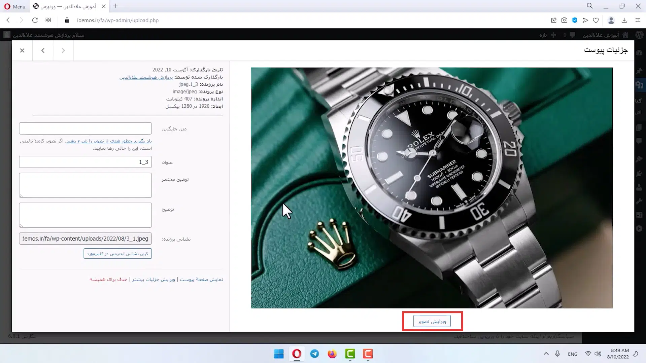The image size is (646, 363).
Task: Click the address bar URL
Action: click(x=118, y=20)
